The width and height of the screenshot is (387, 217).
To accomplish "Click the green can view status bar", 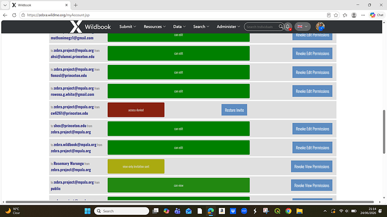I will pyautogui.click(x=178, y=185).
